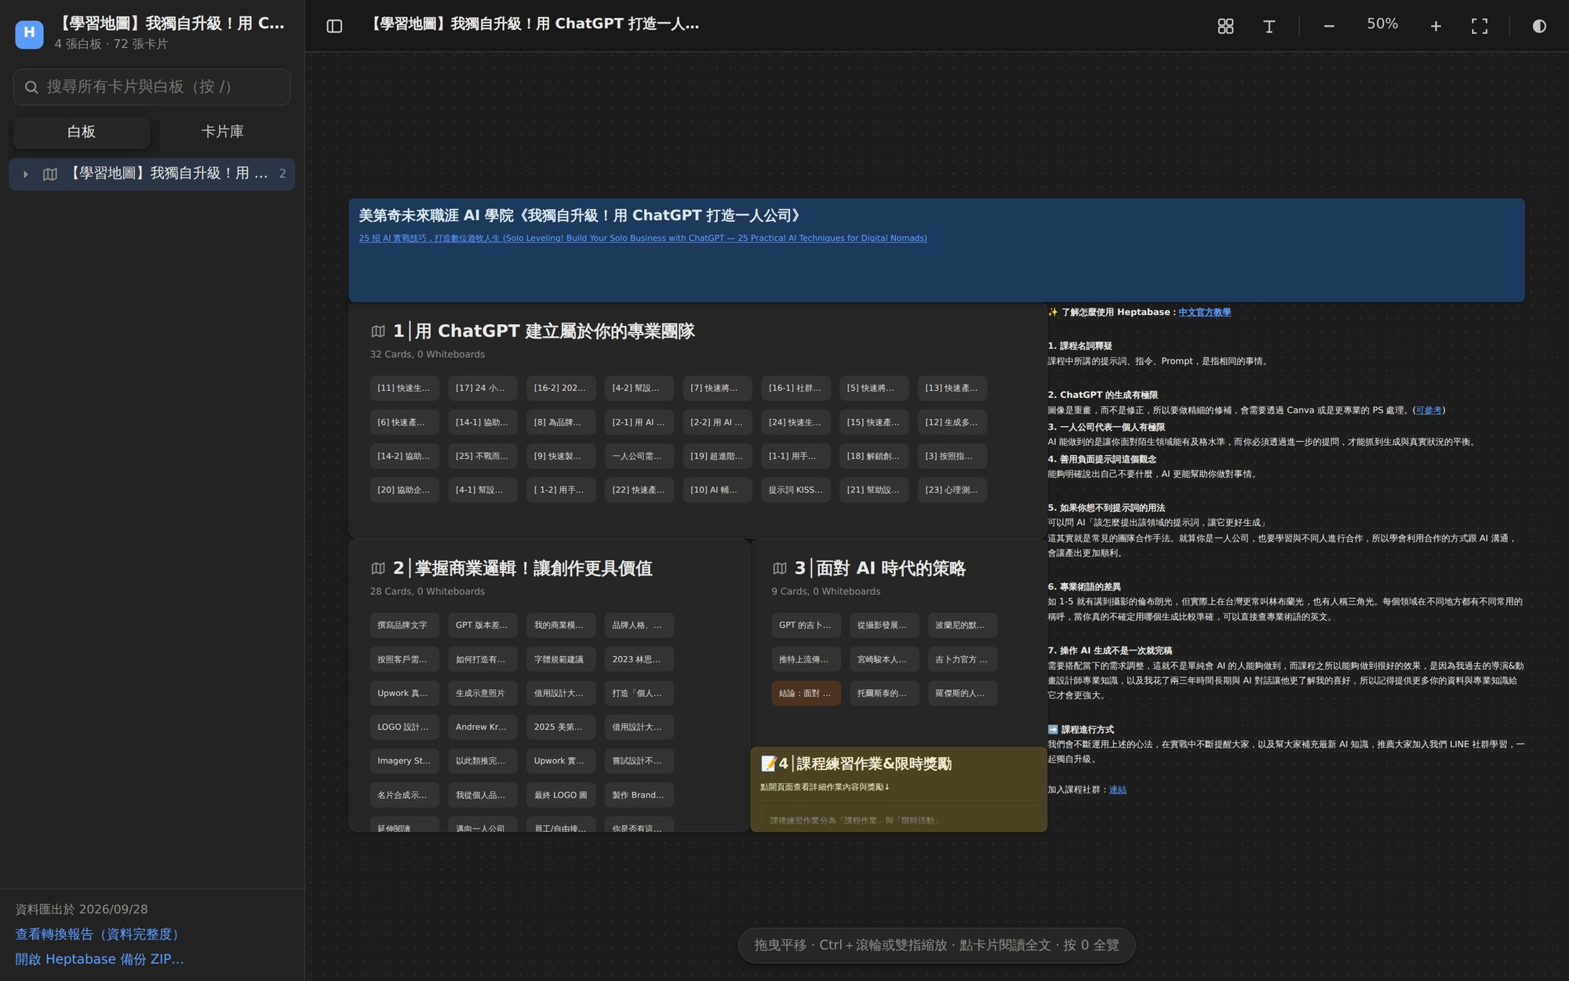Enter fullscreen with the corner brackets icon
This screenshot has width=1569, height=981.
click(x=1480, y=26)
